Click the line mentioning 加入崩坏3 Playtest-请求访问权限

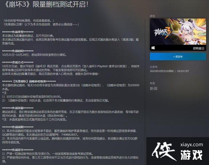pos(71,66)
